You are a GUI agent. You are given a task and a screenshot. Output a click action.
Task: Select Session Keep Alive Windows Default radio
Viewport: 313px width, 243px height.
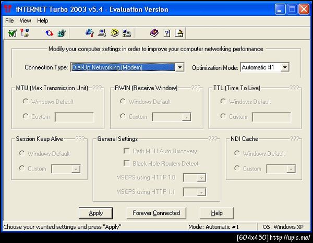point(22,153)
